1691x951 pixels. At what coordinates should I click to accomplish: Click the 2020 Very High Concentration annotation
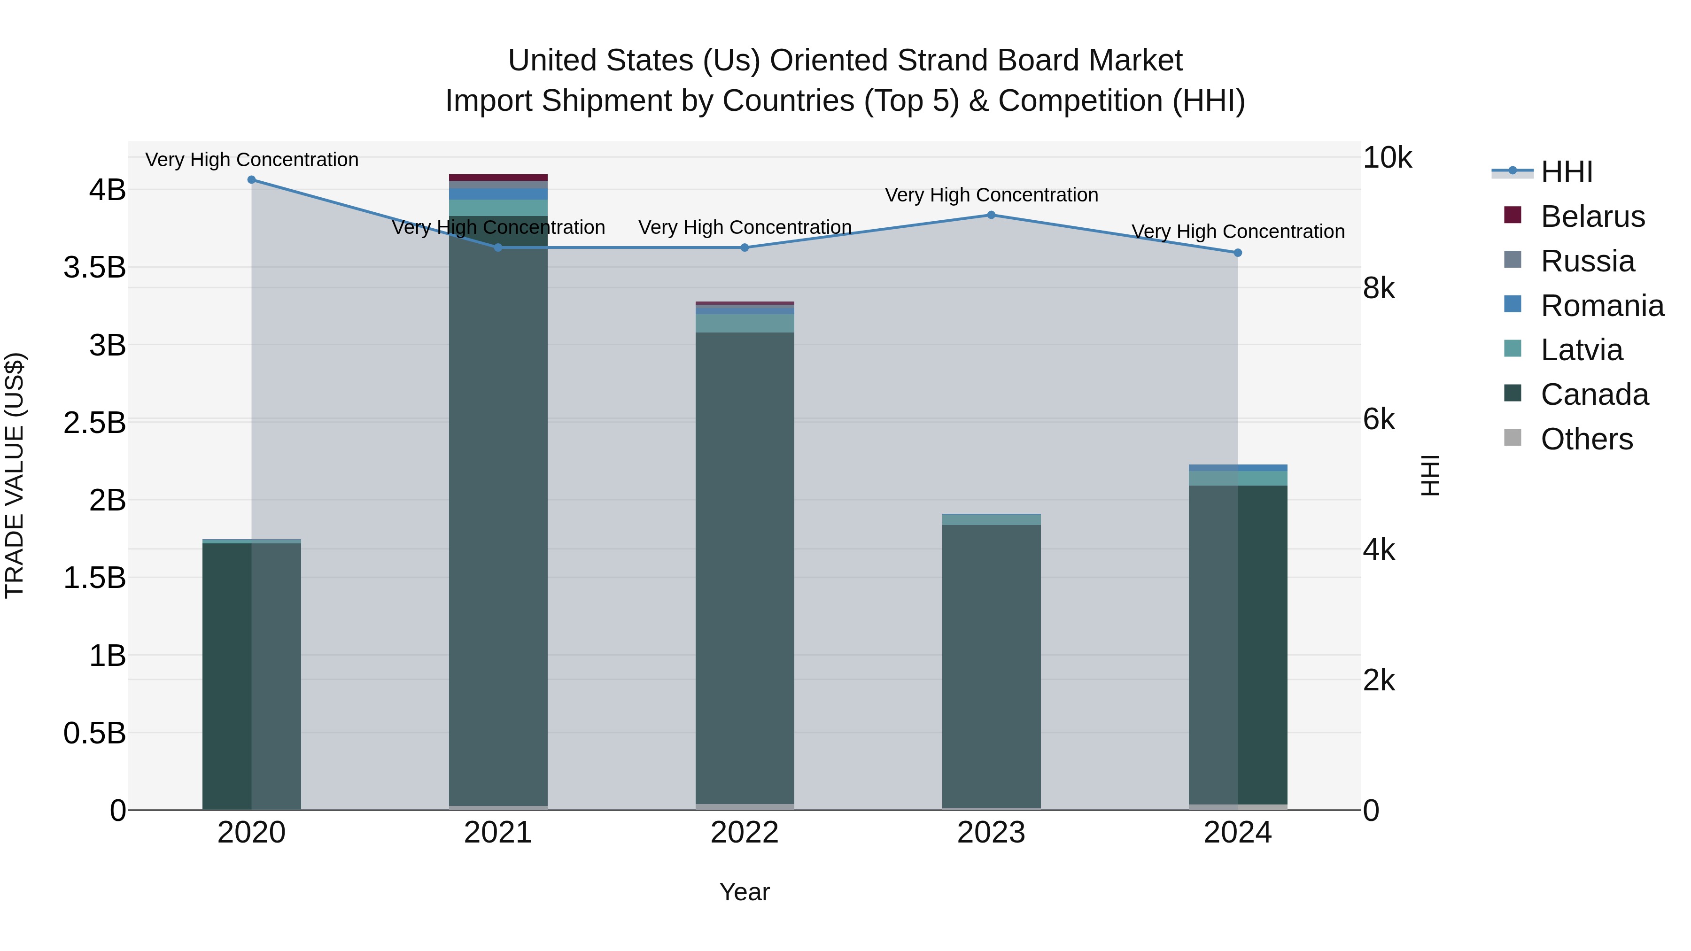point(251,160)
